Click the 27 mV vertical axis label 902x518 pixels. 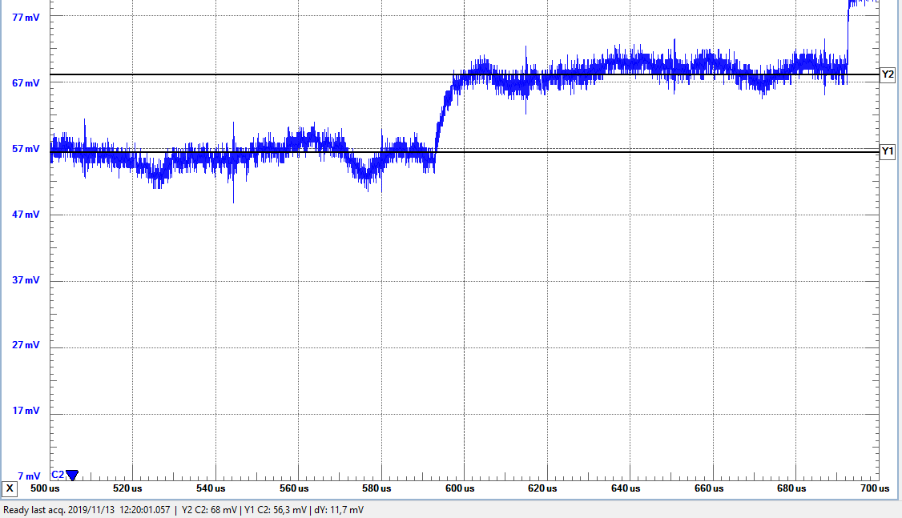coord(26,346)
